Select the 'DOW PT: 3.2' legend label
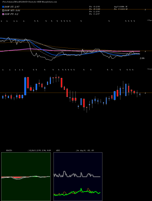Image resolution: width=152 pixels, height=201 pixels. tap(11, 14)
